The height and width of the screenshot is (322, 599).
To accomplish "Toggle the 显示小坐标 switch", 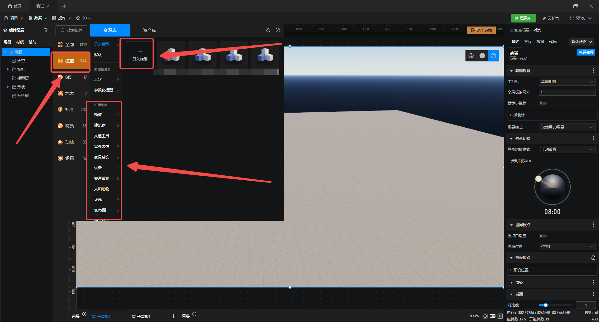I will pos(543,103).
